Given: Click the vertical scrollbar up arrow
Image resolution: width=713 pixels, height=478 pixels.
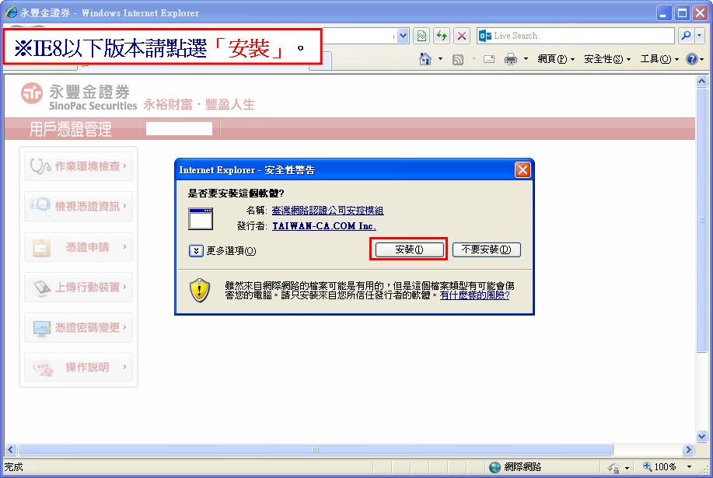Looking at the screenshot, I should (x=701, y=82).
